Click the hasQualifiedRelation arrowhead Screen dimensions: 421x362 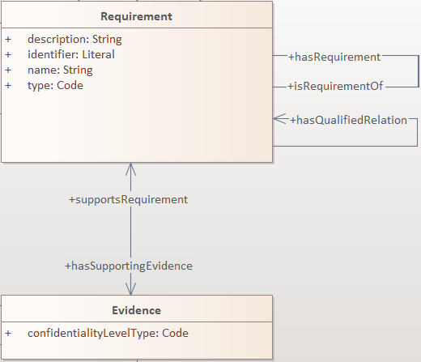click(281, 118)
